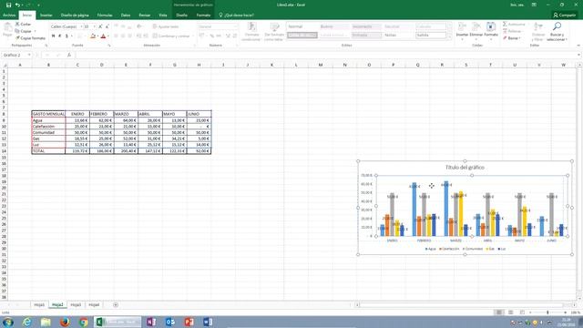Open the Windows Start button
The width and height of the screenshot is (583, 328).
(x=8, y=322)
